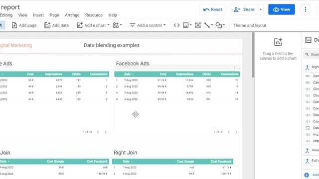The width and height of the screenshot is (319, 179).
Task: Click Clicks header in Facebook Ads table
Action: [206, 74]
